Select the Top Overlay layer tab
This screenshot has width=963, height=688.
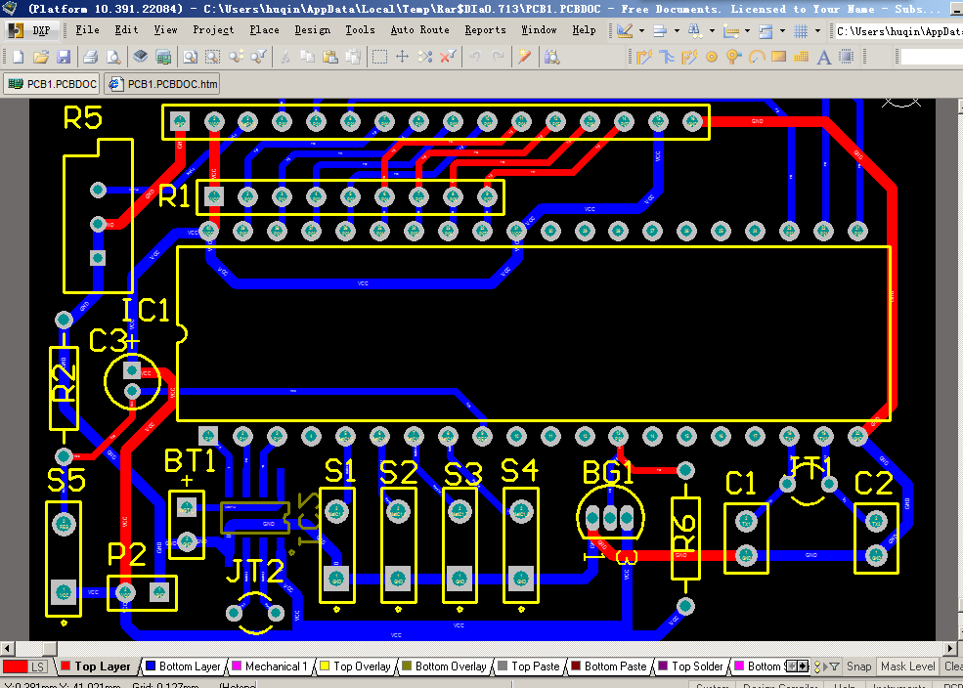tap(356, 666)
